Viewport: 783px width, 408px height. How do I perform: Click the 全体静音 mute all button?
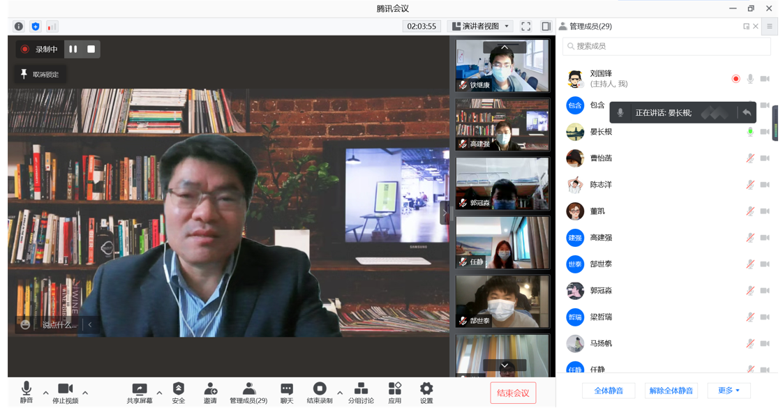609,391
